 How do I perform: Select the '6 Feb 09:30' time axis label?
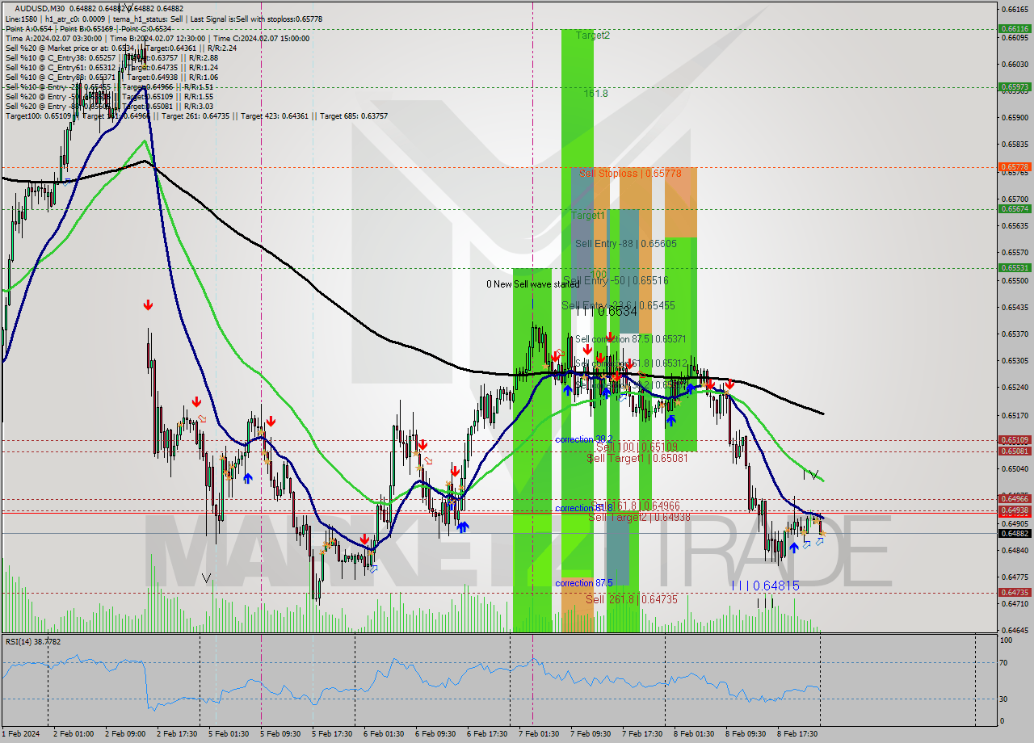[x=437, y=734]
